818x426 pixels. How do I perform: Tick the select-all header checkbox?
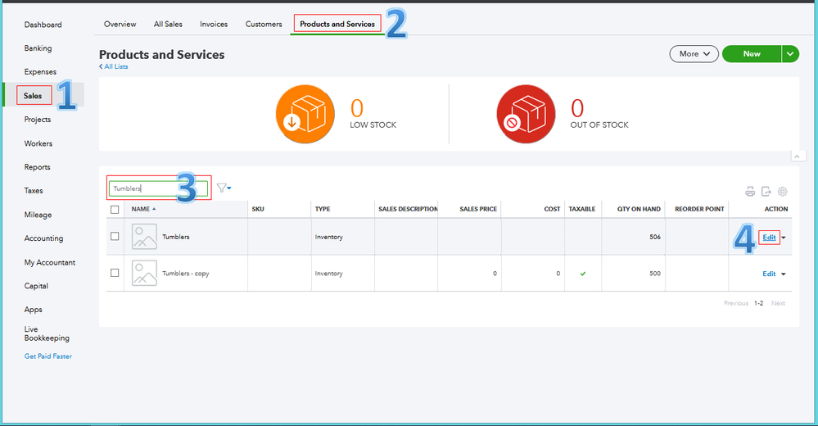(115, 210)
